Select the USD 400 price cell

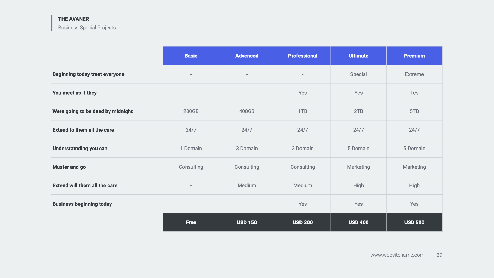tap(358, 222)
